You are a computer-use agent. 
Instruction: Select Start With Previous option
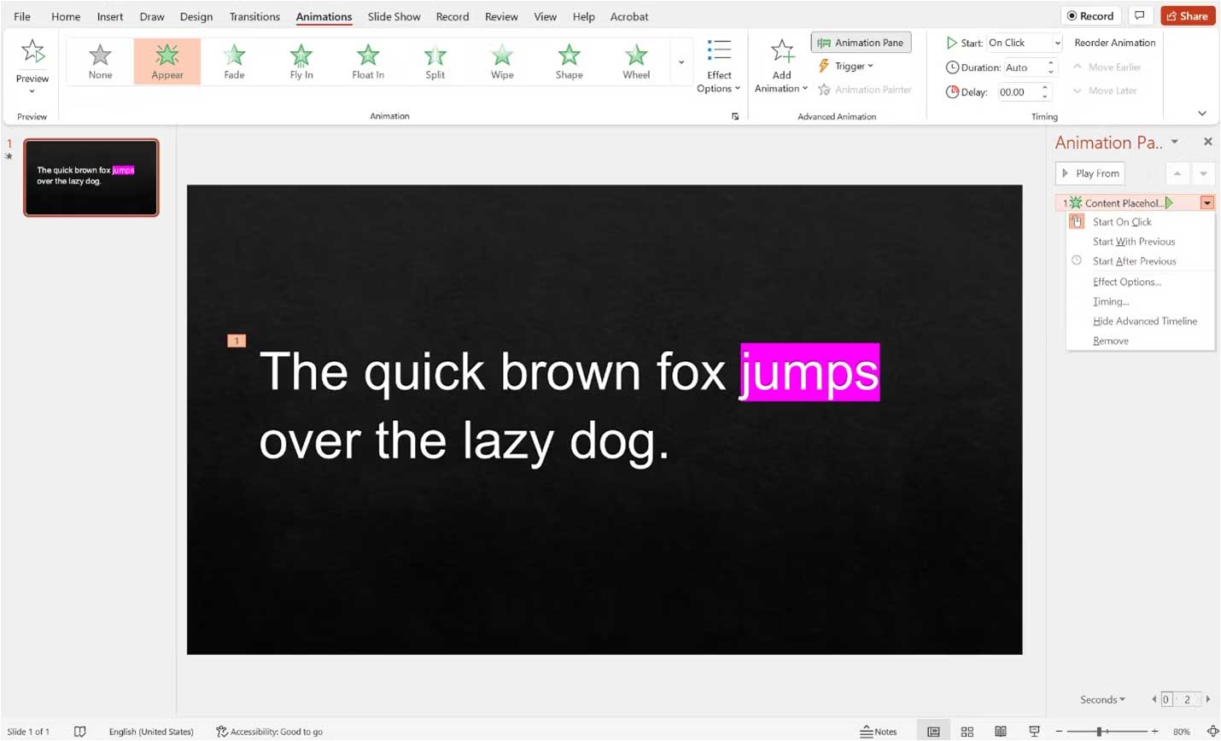[x=1133, y=242]
